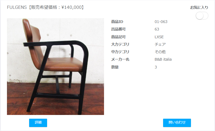Click the その他 subcategory value

[x=160, y=52]
